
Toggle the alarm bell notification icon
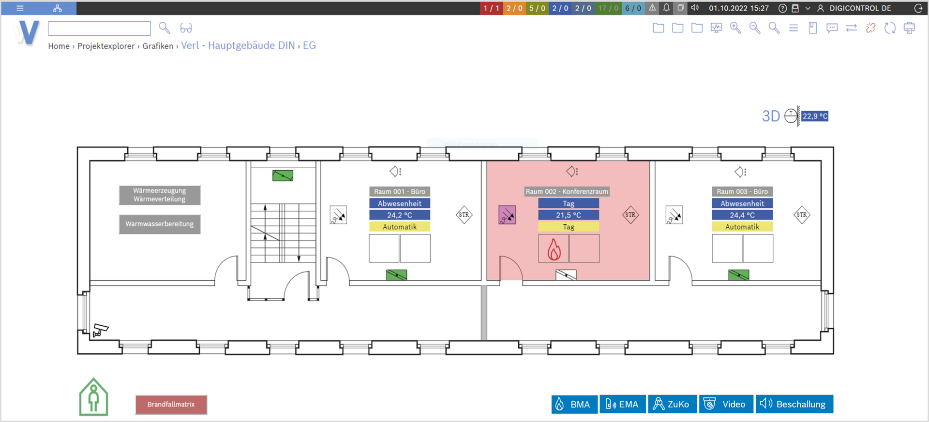[x=666, y=8]
